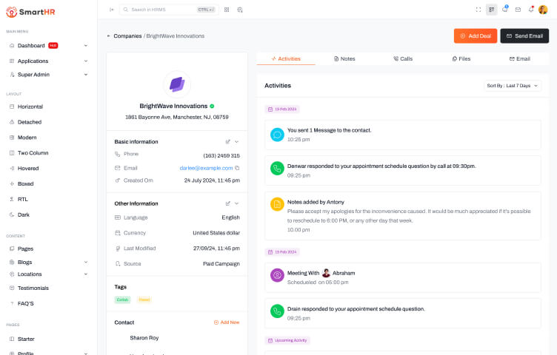This screenshot has width=557, height=355.
Task: Open the kanban board icon in the header
Action: coord(492,10)
